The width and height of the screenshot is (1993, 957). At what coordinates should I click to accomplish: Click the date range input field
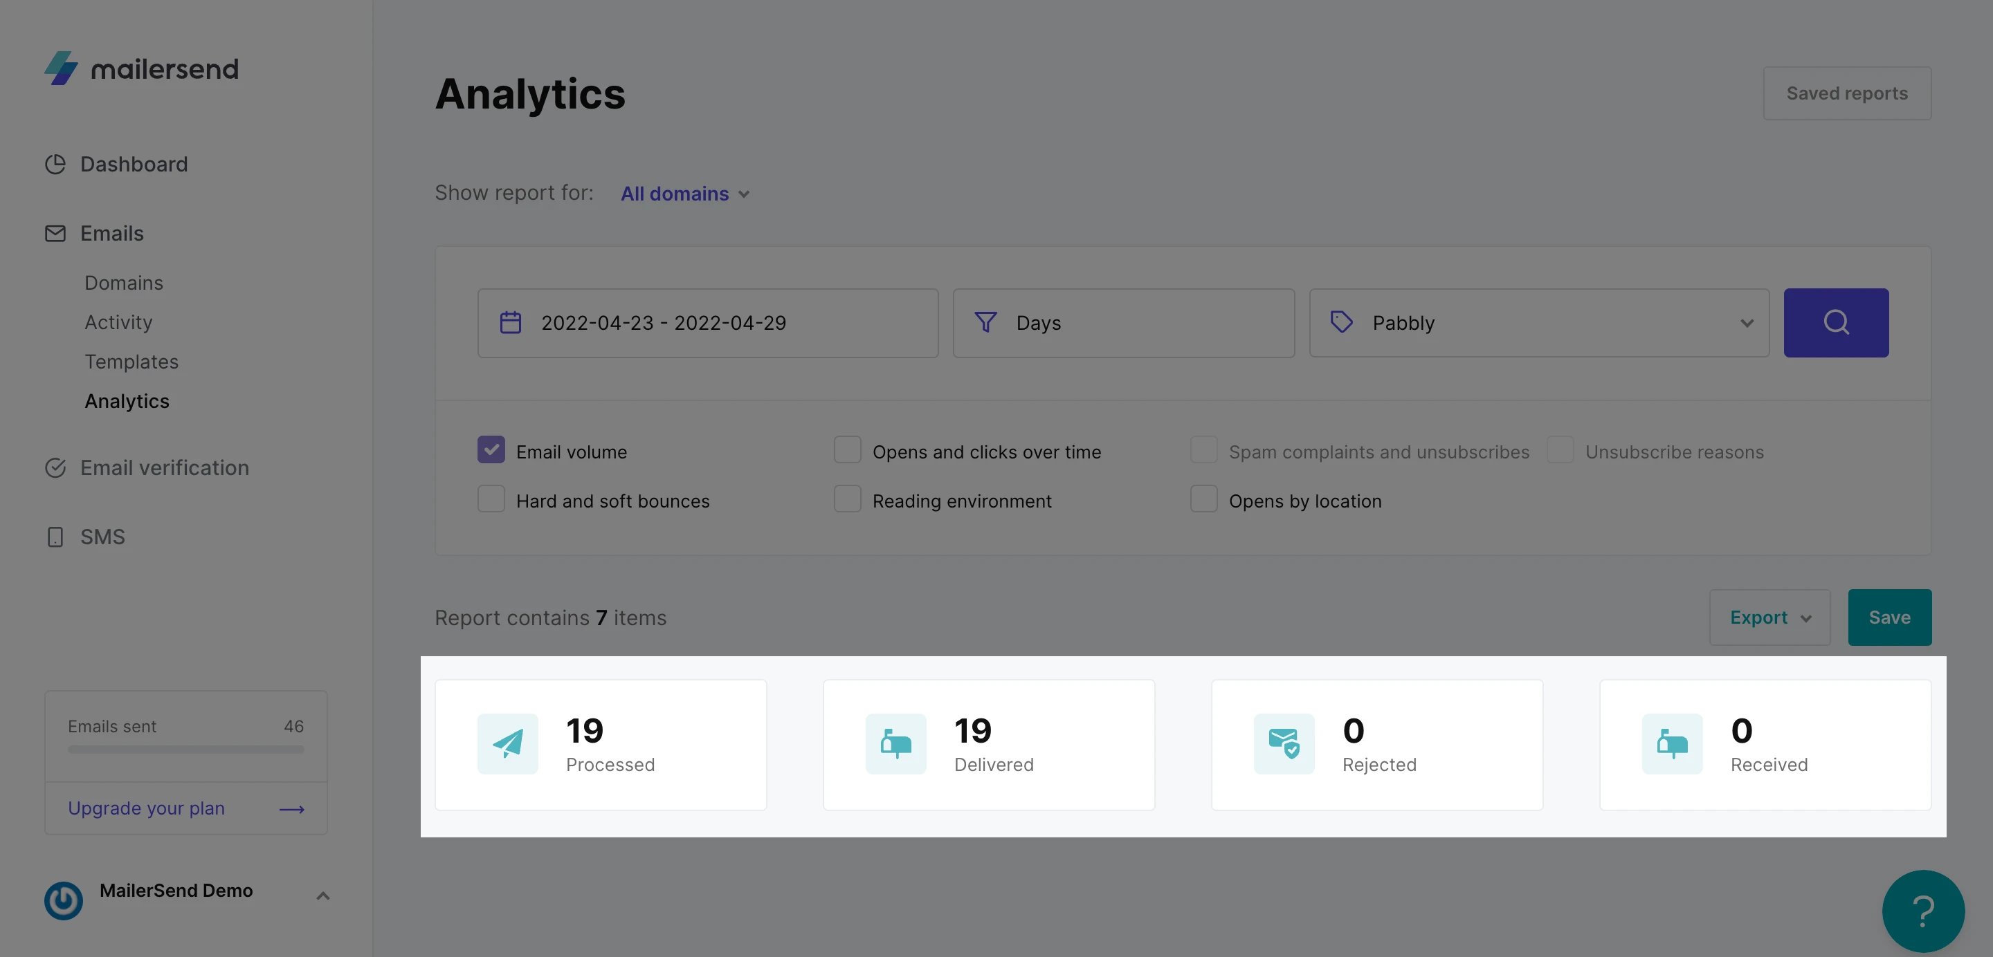[x=707, y=322]
